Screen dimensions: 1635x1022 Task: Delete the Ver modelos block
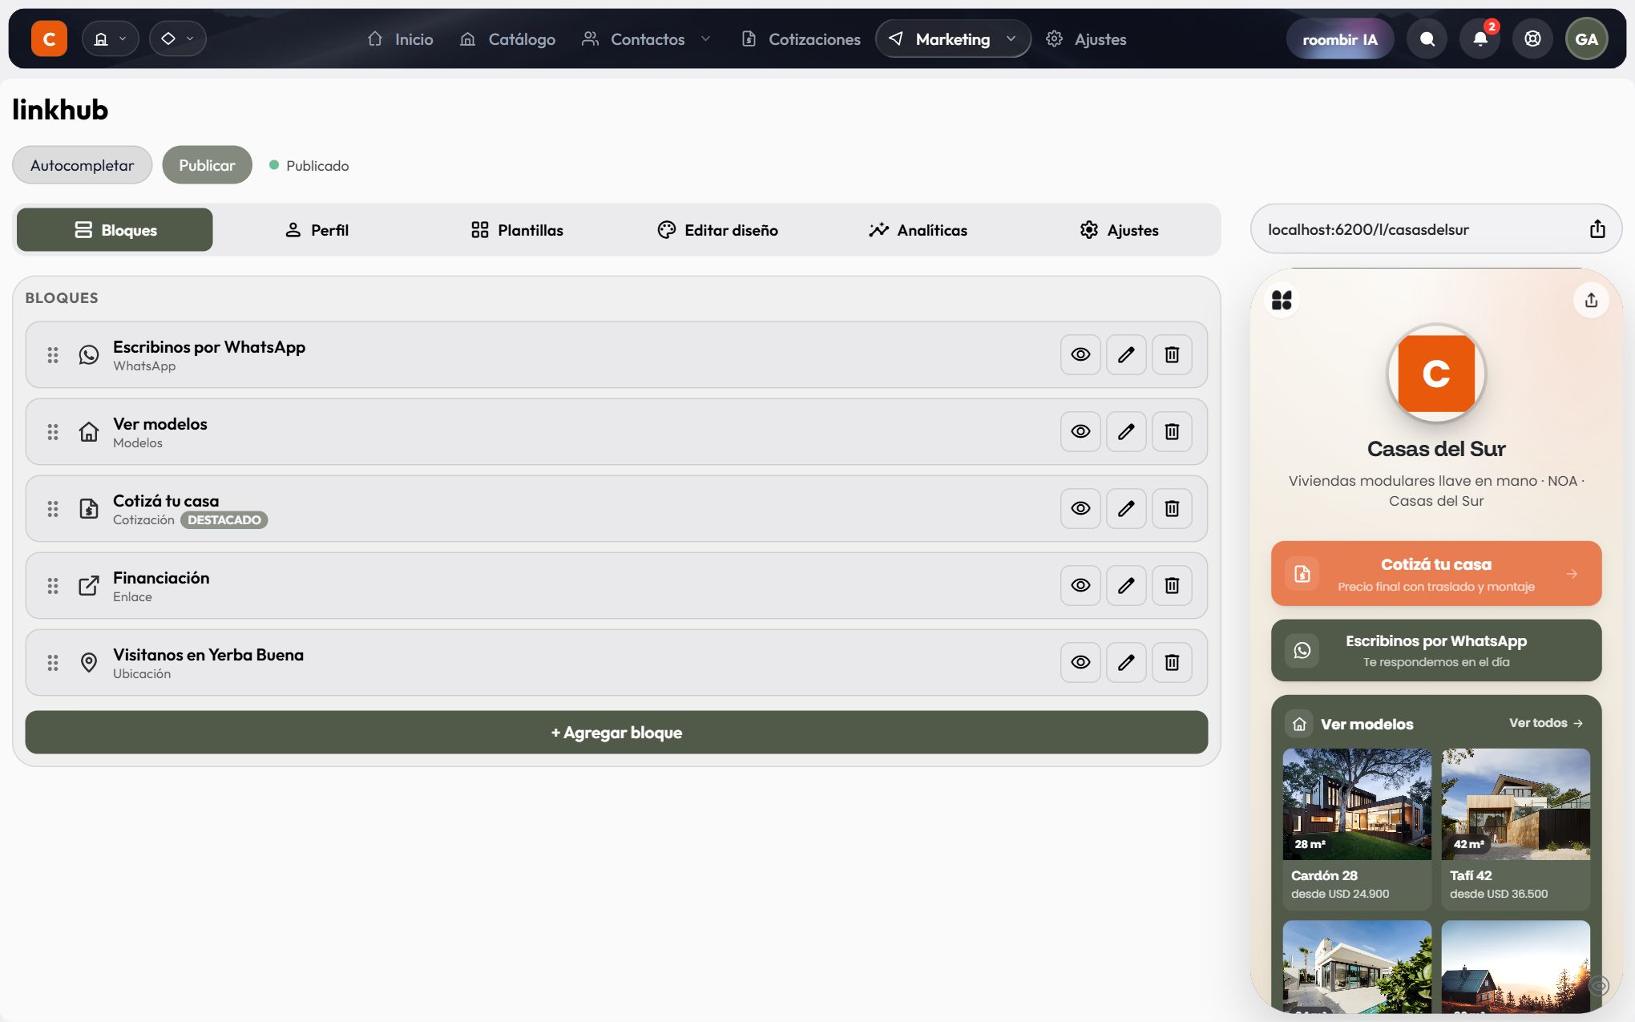click(1172, 431)
